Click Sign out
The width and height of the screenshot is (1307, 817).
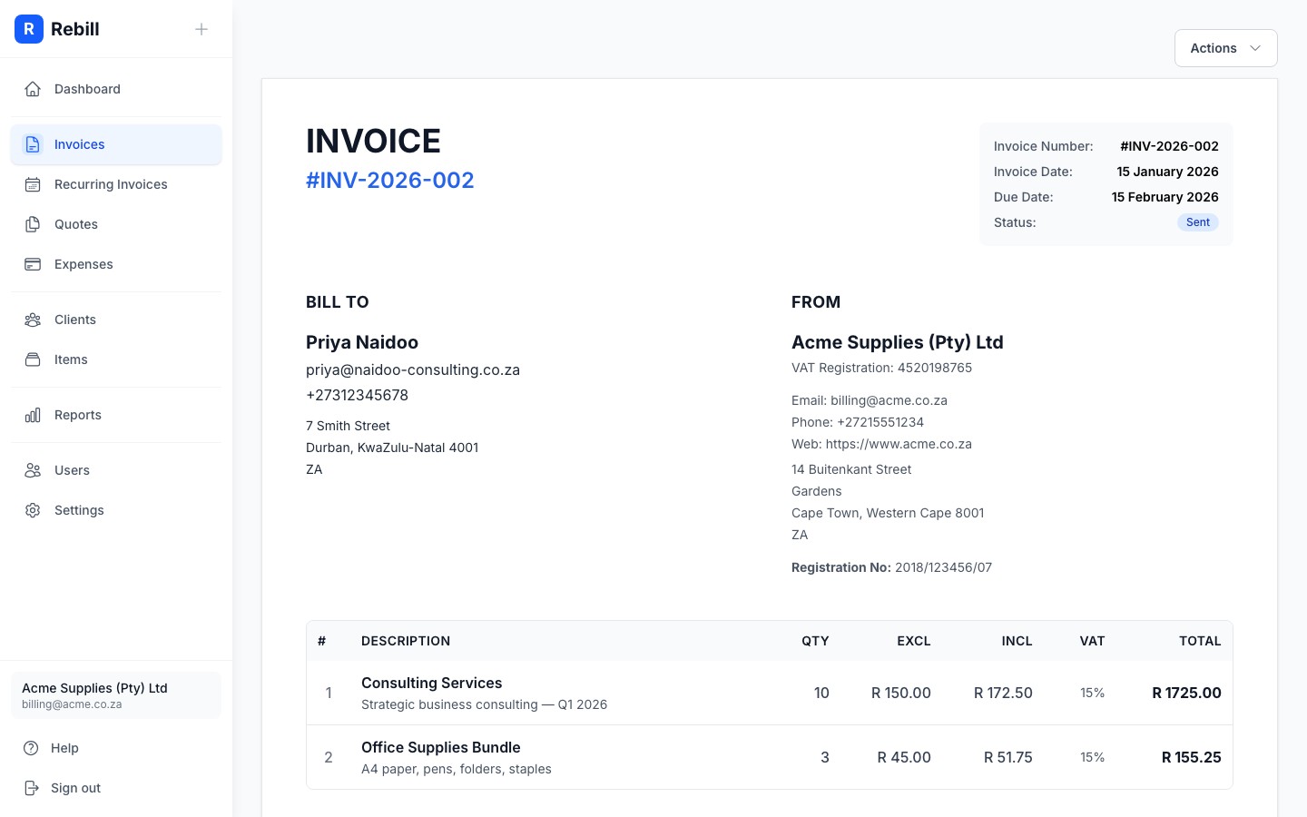tap(75, 788)
